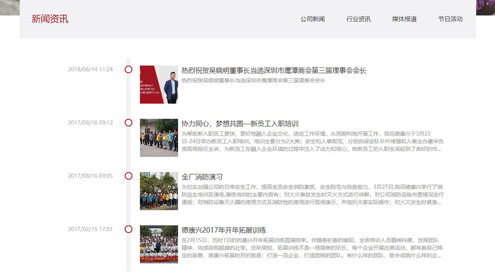Click the 全厂消防演习 article thumbnail
This screenshot has width=495, height=278.
[159, 191]
